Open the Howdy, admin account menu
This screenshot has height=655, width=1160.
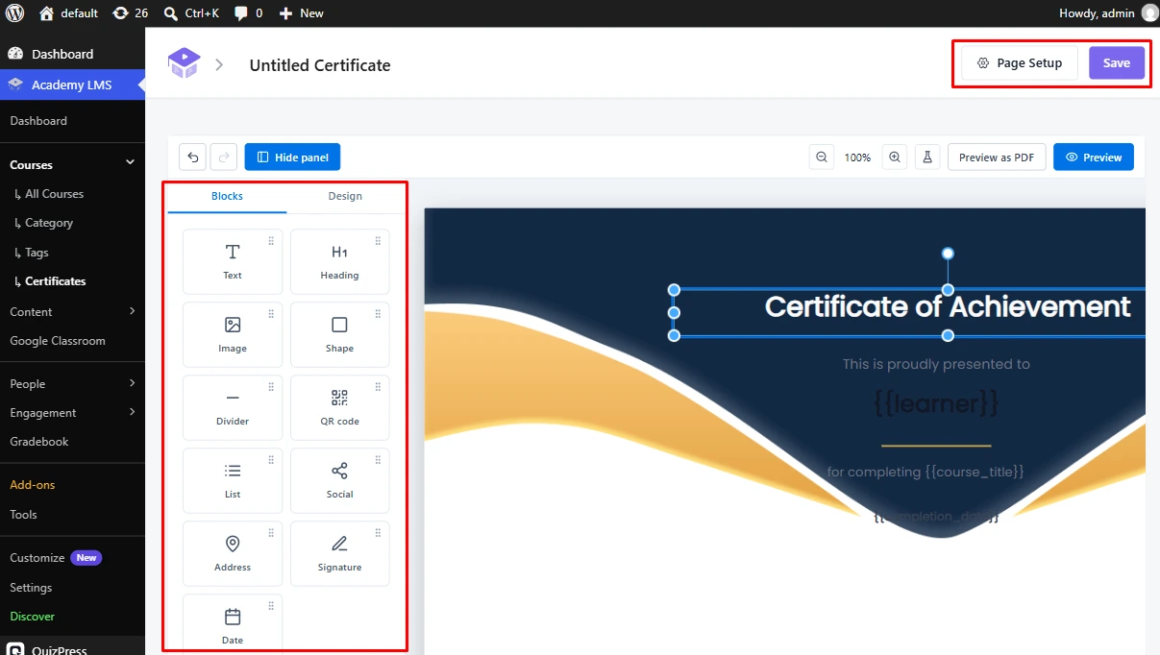[1108, 13]
